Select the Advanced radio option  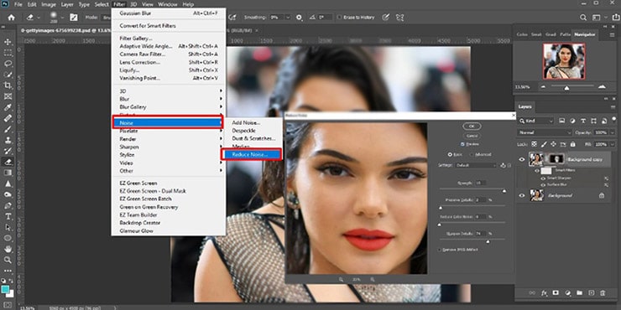(x=472, y=155)
